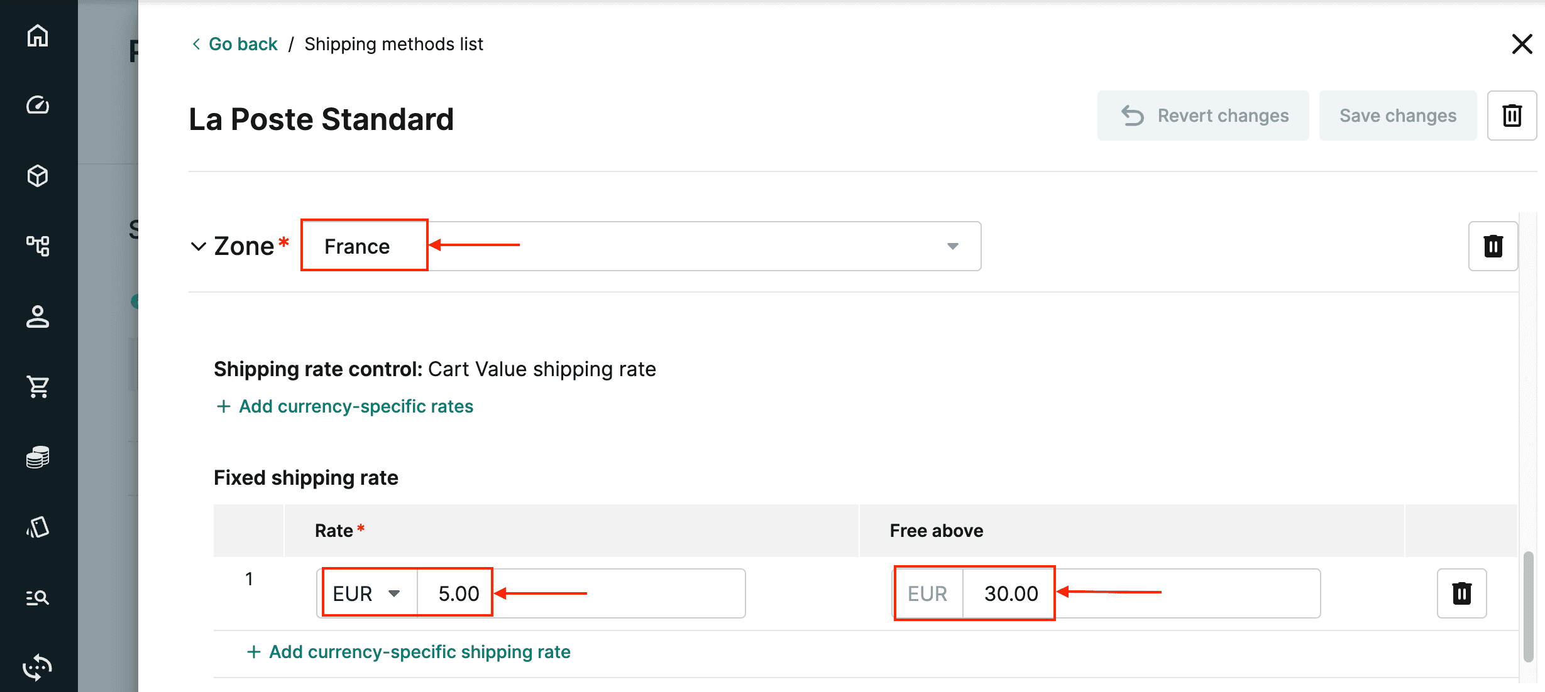1545x692 pixels.
Task: Open the dashboard speedometer icon
Action: 38,105
